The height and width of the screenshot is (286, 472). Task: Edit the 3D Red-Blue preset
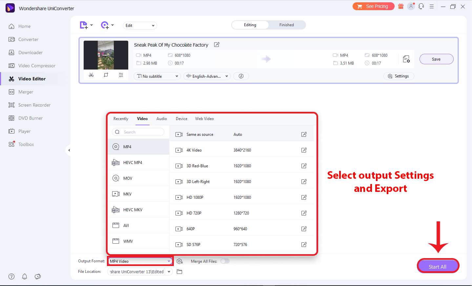point(304,166)
